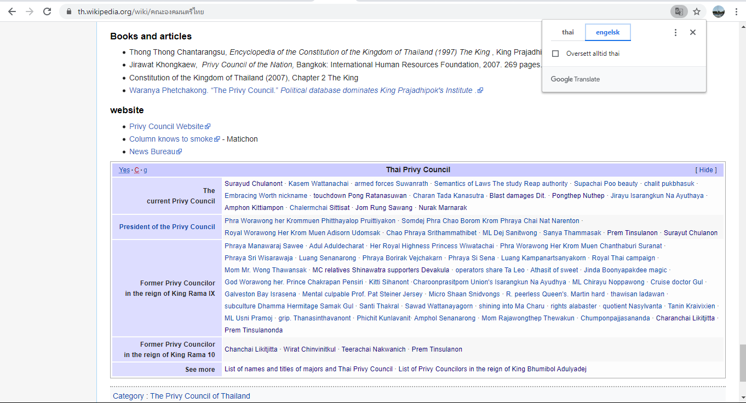Reload the page with refresh icon
The image size is (746, 403).
(47, 11)
